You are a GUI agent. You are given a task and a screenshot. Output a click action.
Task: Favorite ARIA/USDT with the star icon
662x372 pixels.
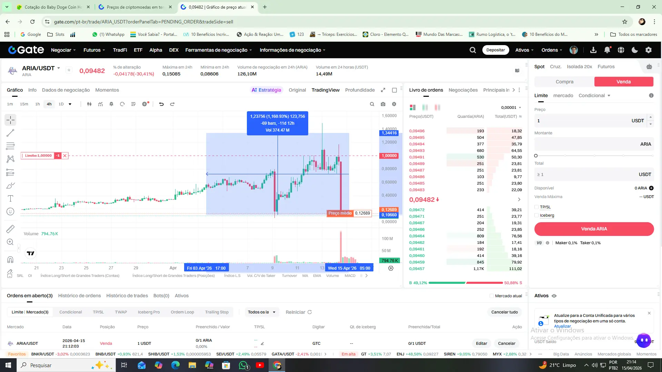[x=69, y=70]
